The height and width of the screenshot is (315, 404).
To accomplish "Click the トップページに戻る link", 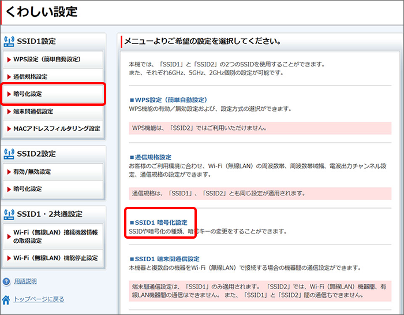I will (39, 299).
